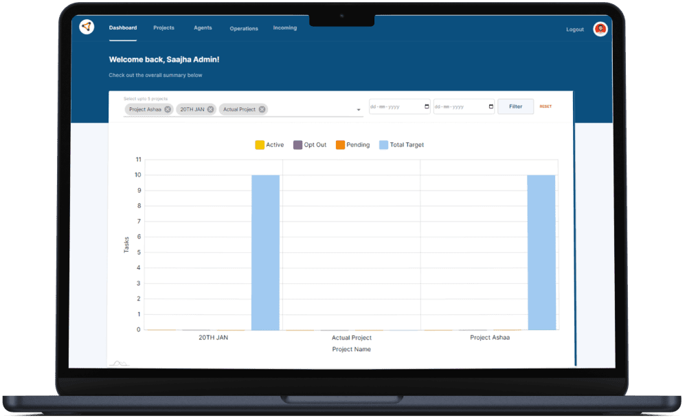Screen dimensions: 687x420
Task: Open the Incoming tab
Action: (284, 27)
